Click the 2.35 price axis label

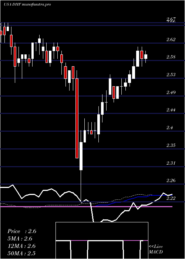point(171,145)
